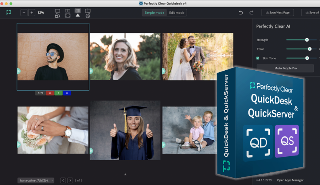The width and height of the screenshot is (320, 185).
Task: Switch to Edit mode
Action: 176,13
